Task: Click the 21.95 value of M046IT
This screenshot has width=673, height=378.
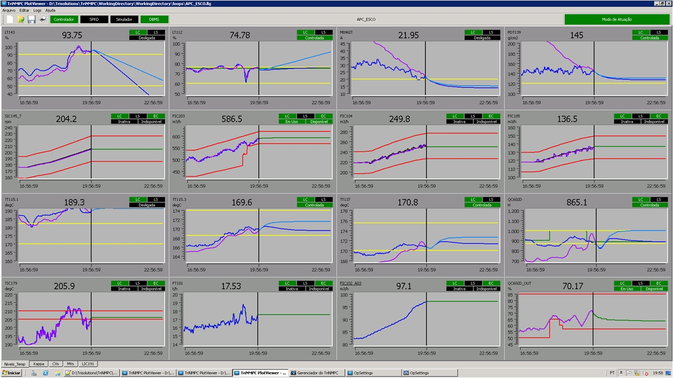Action: [x=409, y=35]
